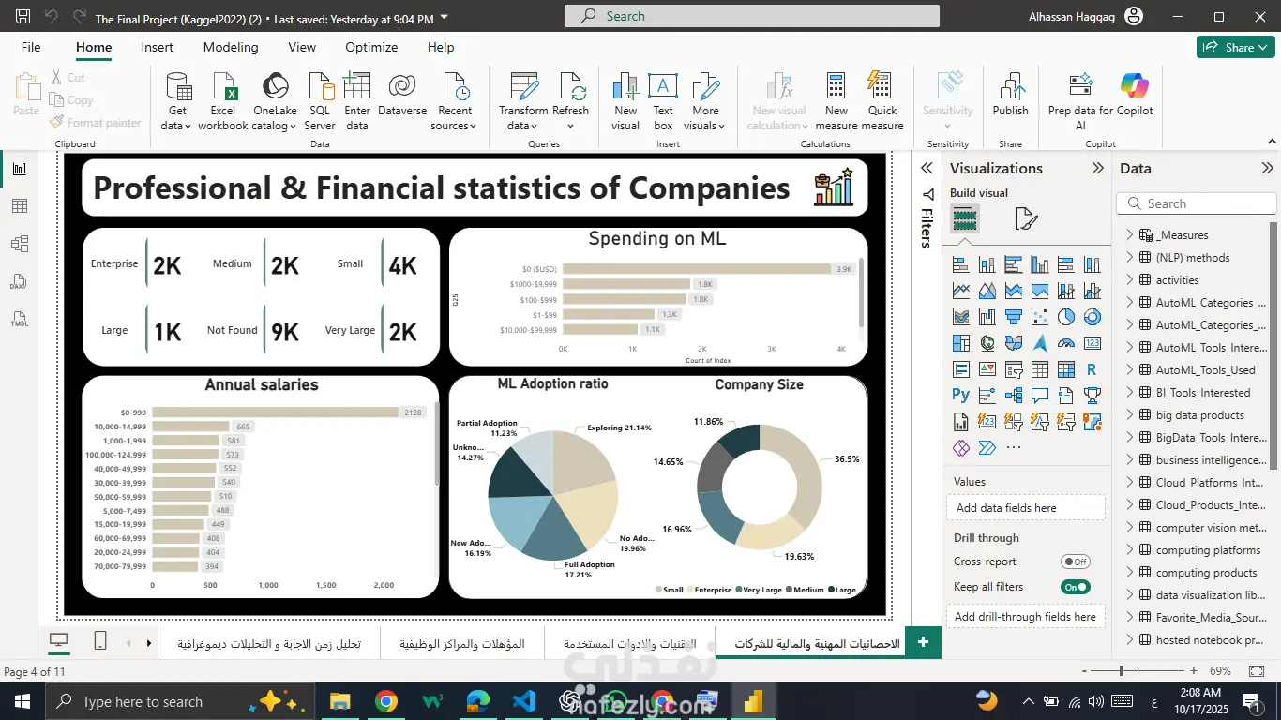Image resolution: width=1281 pixels, height=720 pixels.
Task: Choose the Area chart visual
Action: (987, 291)
